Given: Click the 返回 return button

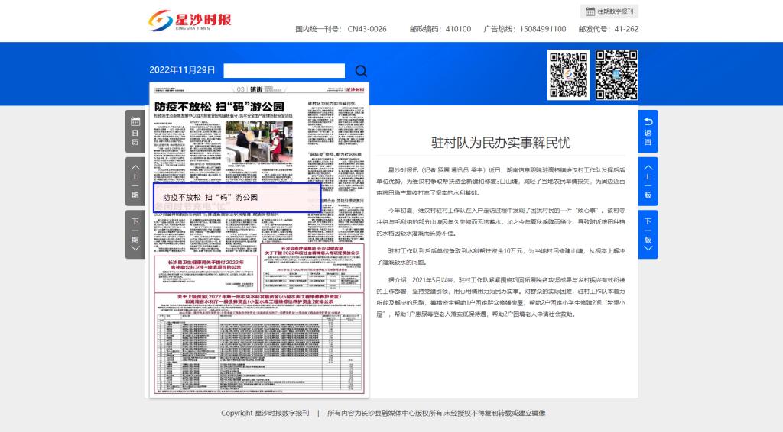Looking at the screenshot, I should tap(648, 131).
